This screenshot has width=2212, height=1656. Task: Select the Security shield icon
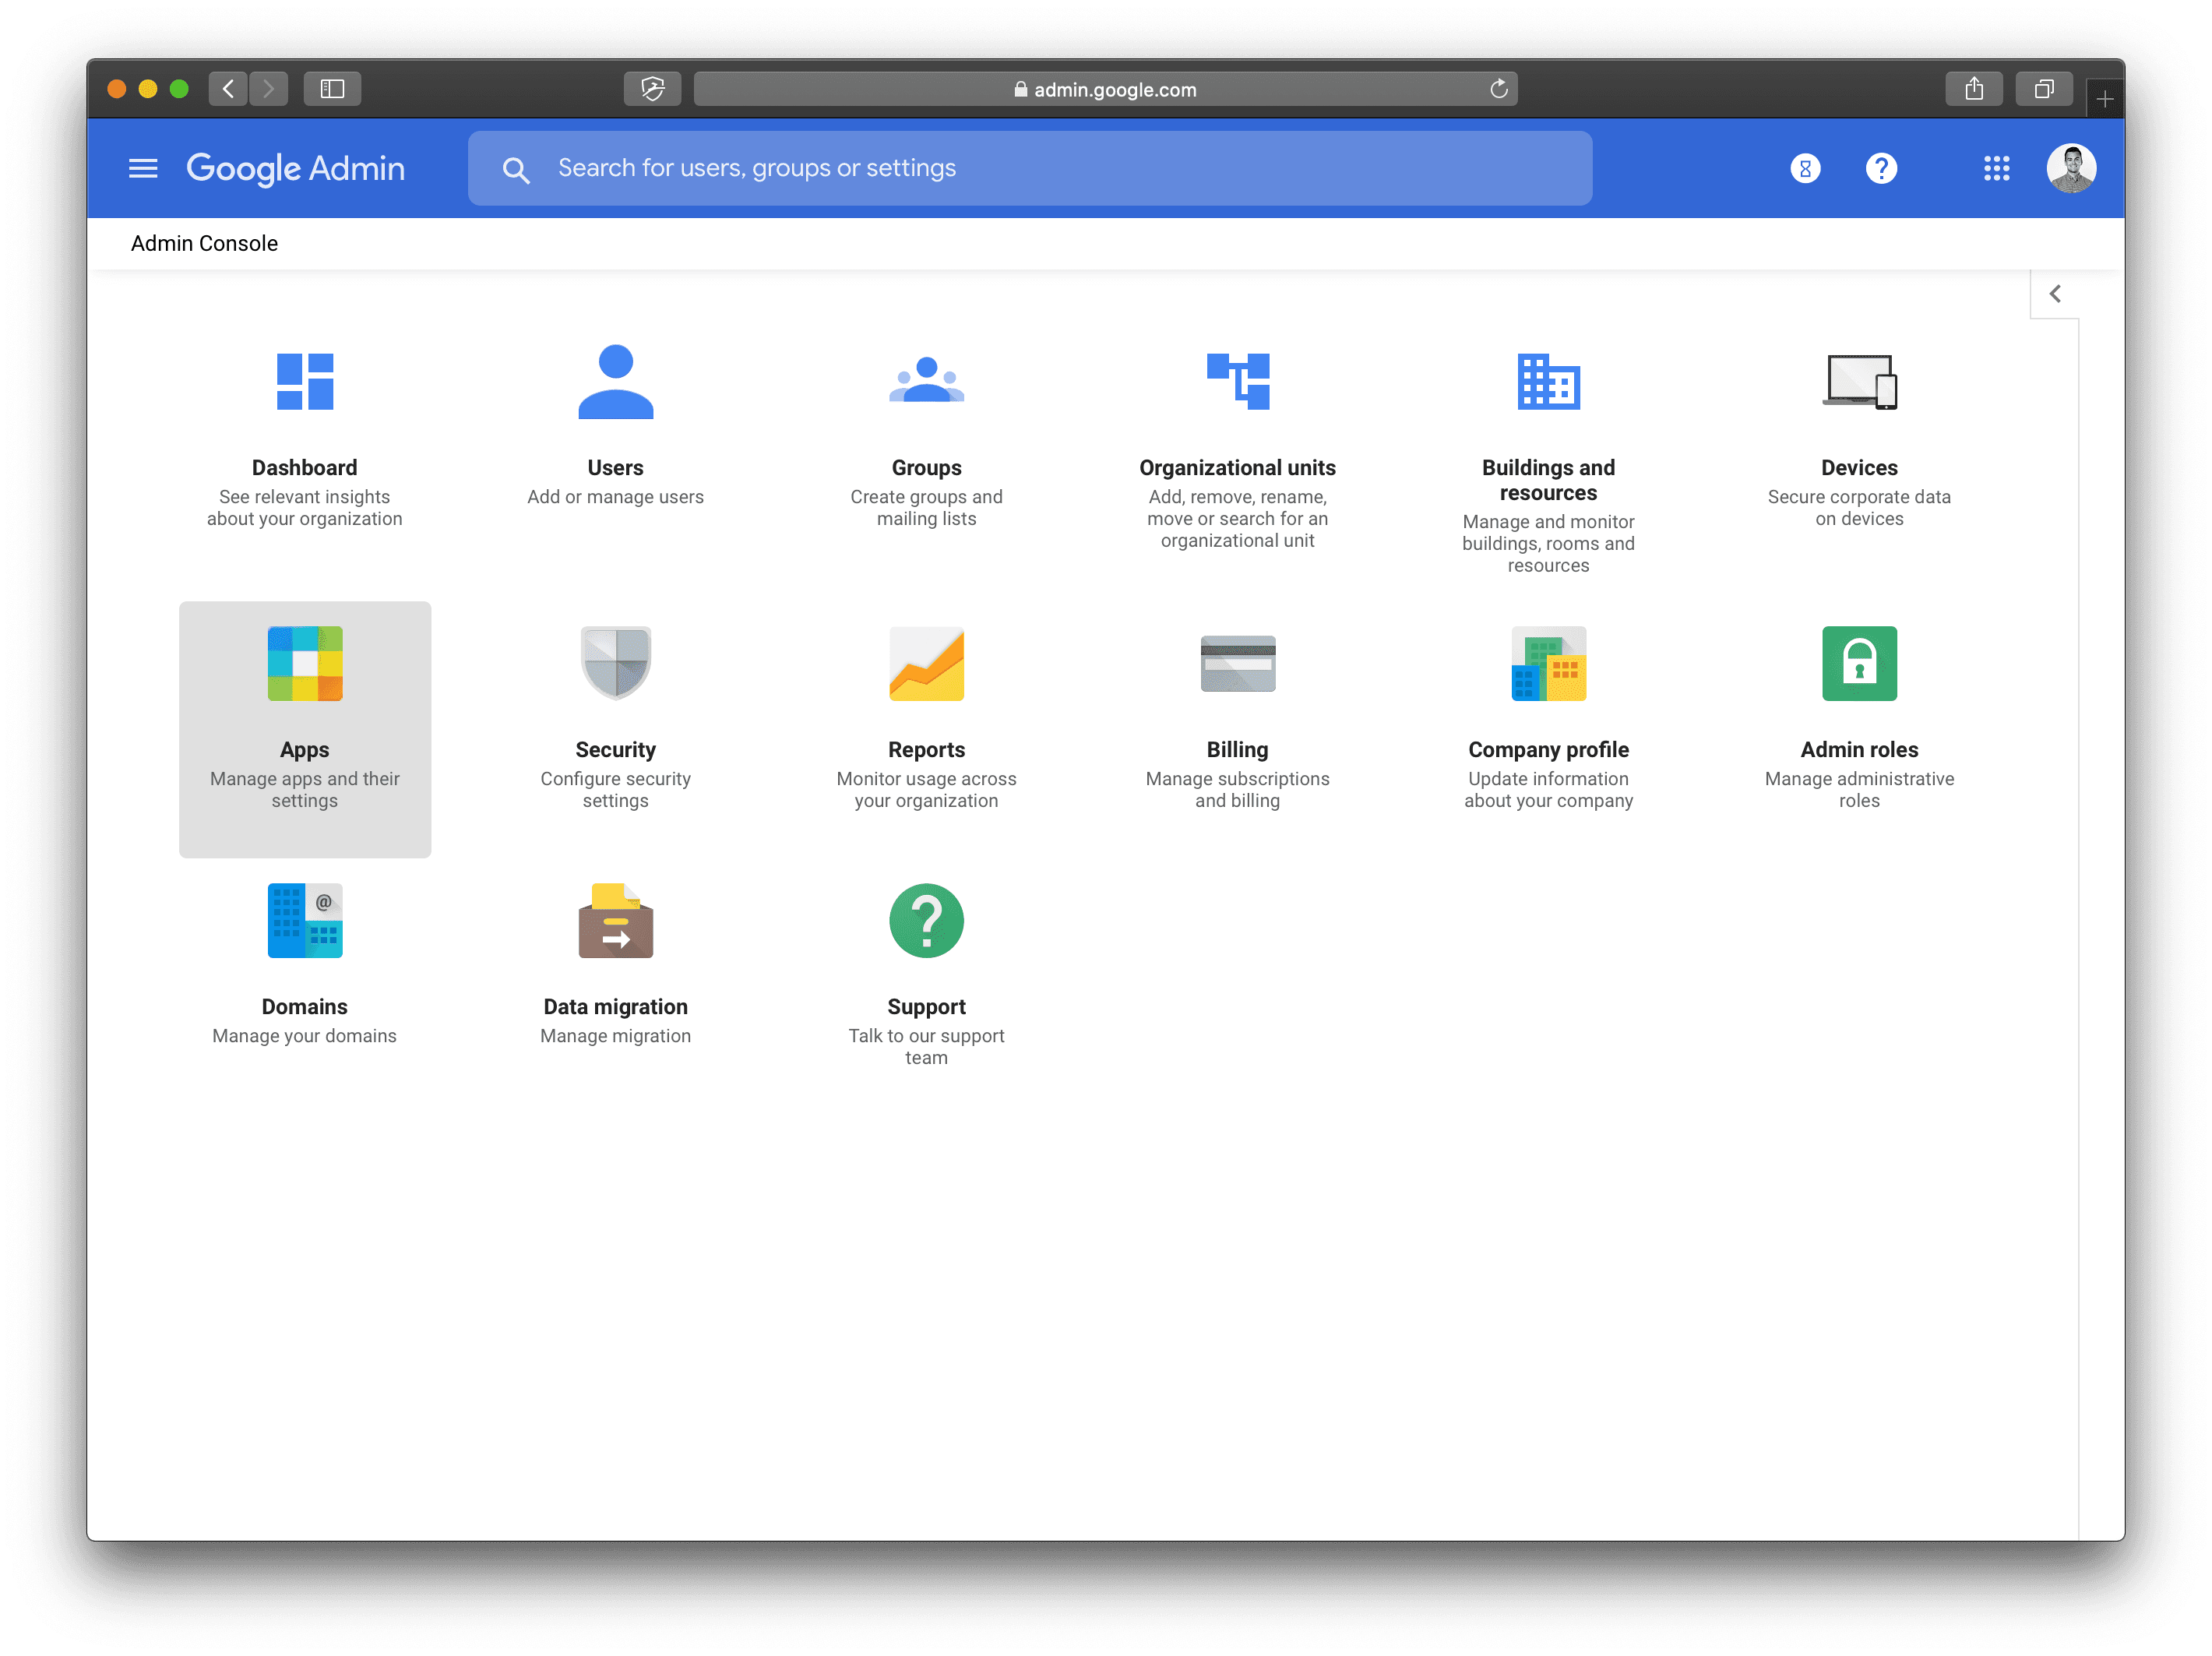point(615,663)
